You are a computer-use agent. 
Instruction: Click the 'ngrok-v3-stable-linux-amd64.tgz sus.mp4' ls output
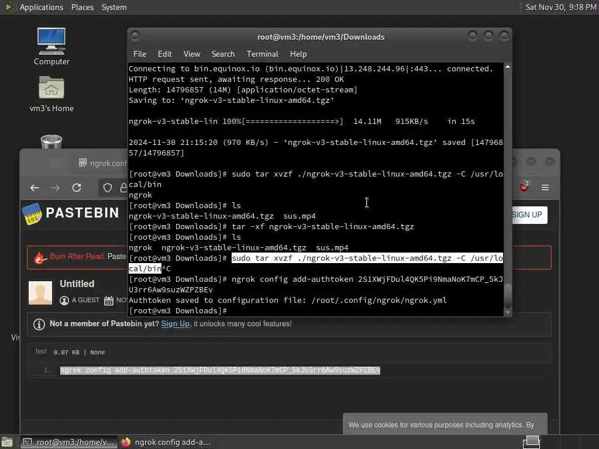222,216
